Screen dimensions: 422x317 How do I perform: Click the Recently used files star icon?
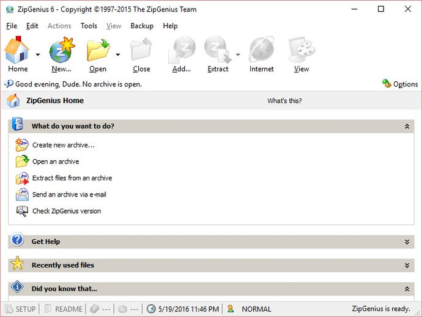(x=18, y=263)
